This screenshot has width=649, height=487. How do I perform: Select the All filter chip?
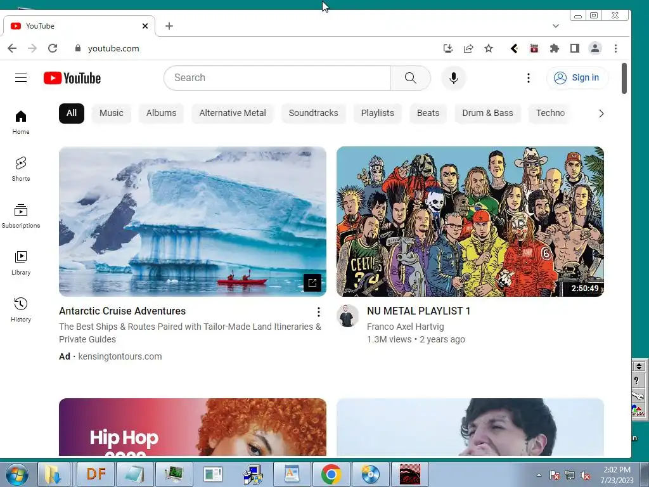tap(72, 114)
